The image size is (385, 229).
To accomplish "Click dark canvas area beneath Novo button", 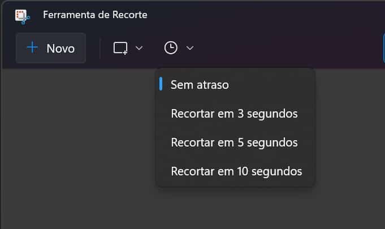I will (x=51, y=141).
